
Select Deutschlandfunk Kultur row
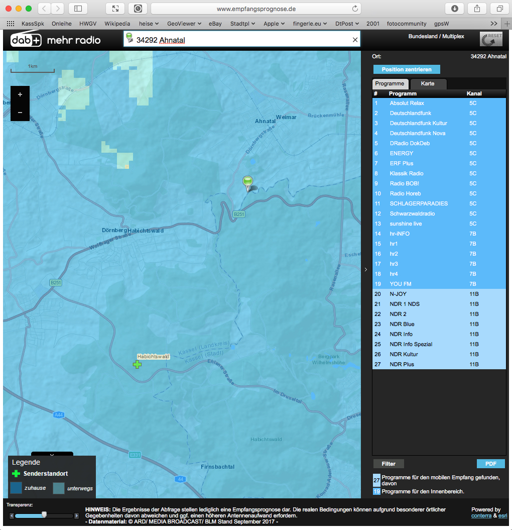(x=439, y=123)
